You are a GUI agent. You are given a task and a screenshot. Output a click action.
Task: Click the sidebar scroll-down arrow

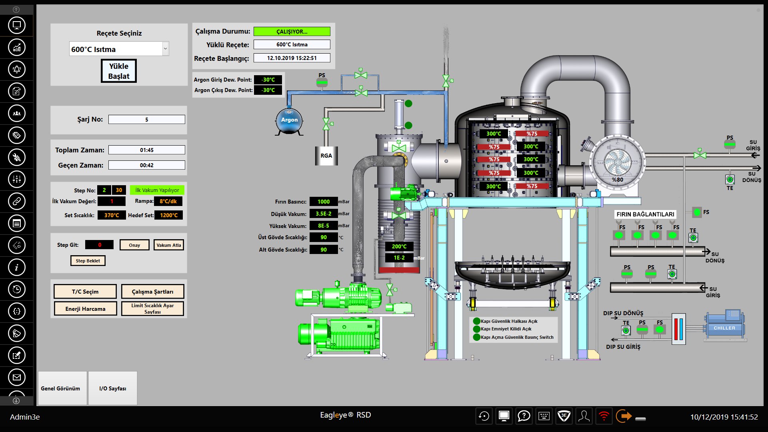(x=16, y=400)
